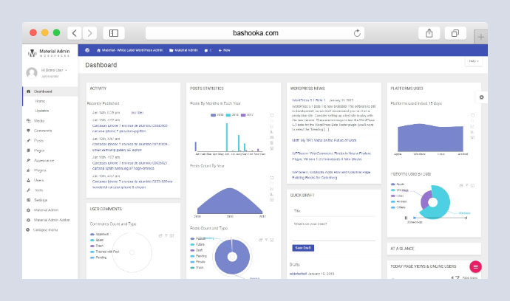Expand the Help dropdown
The image size is (510, 301).
pos(473,61)
